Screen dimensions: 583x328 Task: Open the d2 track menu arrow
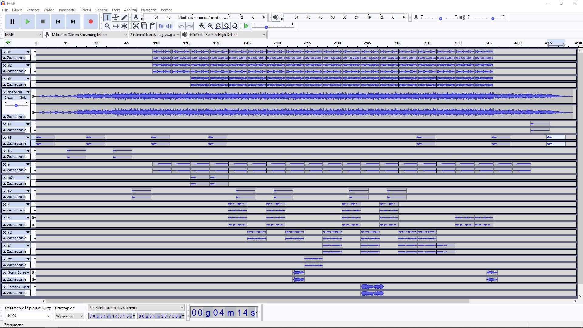click(x=28, y=65)
